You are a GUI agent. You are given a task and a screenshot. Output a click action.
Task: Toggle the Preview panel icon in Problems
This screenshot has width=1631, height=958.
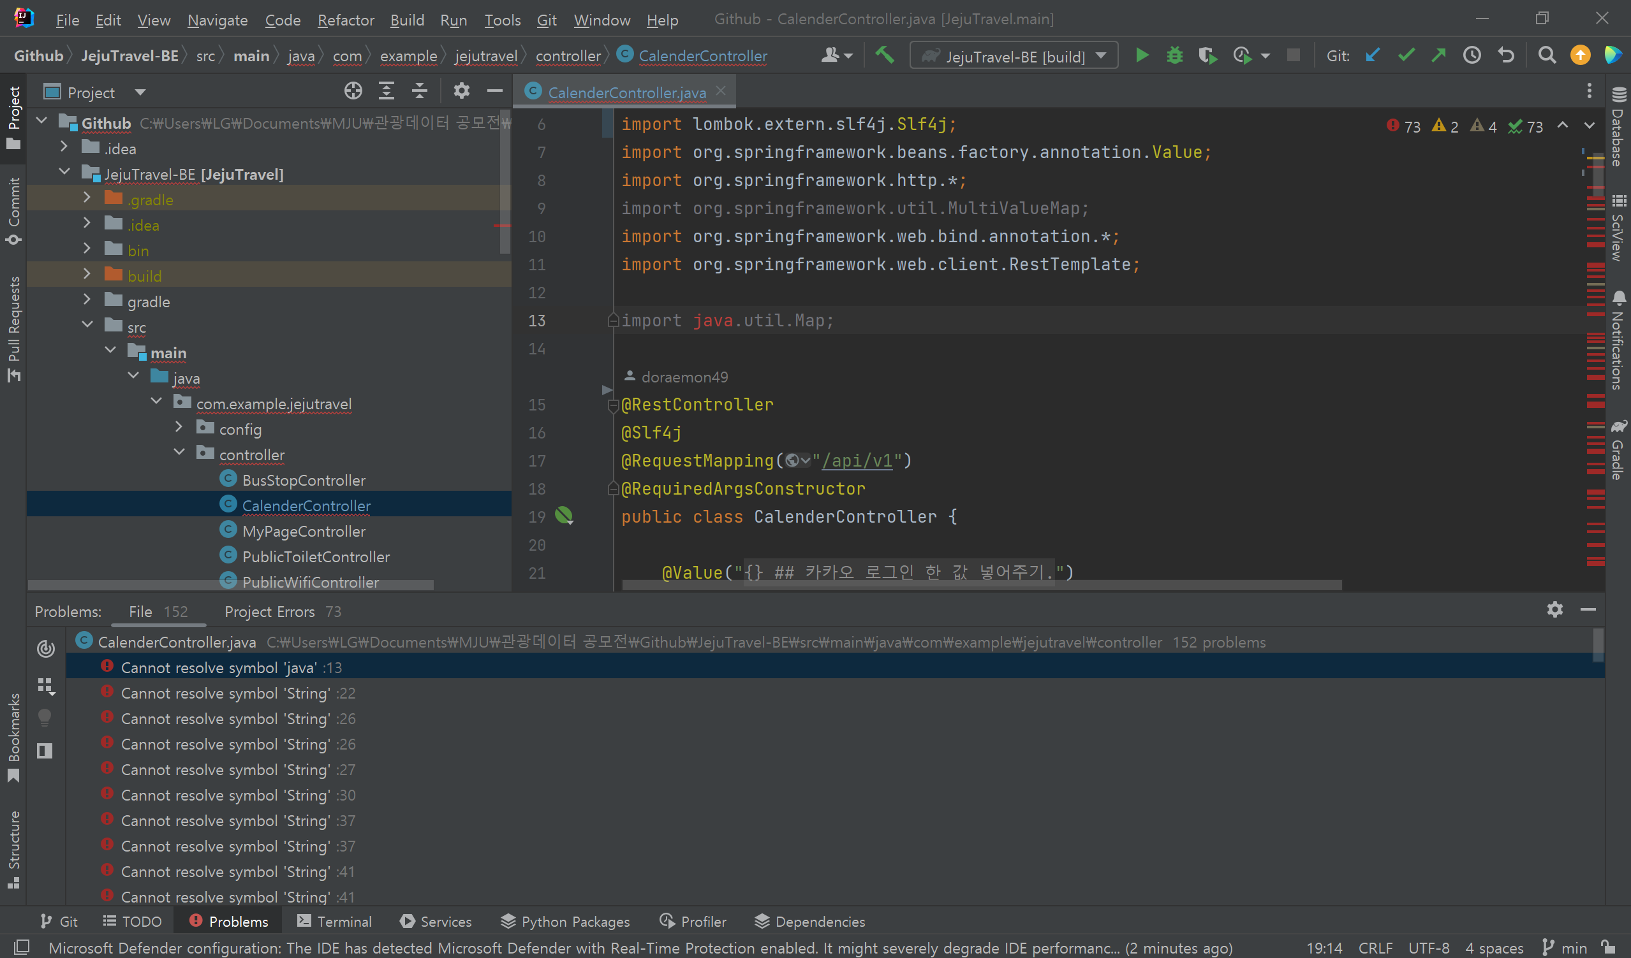click(45, 750)
